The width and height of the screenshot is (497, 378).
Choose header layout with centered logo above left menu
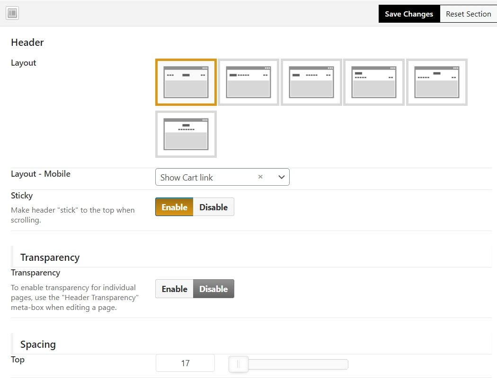tap(437, 82)
